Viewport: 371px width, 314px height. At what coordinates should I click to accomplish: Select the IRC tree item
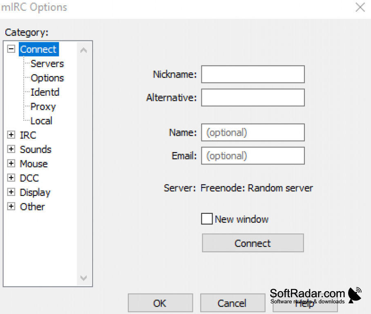coord(28,135)
